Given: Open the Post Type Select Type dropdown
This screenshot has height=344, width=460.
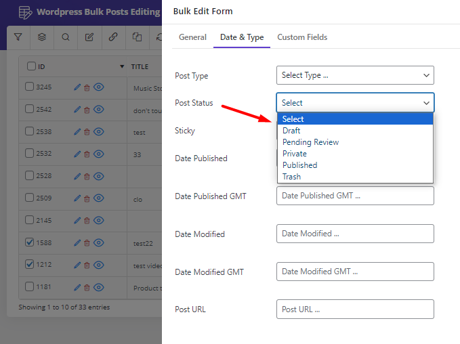Looking at the screenshot, I should tap(355, 75).
